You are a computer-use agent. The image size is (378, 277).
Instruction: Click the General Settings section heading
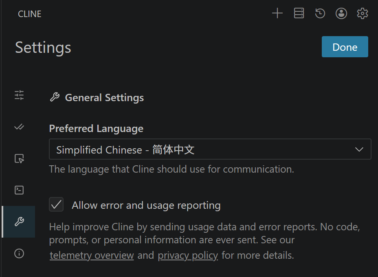(x=104, y=98)
